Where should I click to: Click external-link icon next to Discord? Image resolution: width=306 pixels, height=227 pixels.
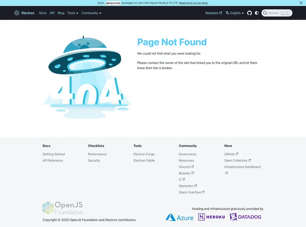point(192,167)
